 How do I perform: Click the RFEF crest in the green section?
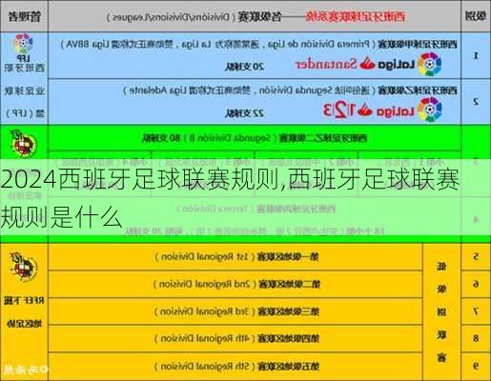(x=23, y=144)
